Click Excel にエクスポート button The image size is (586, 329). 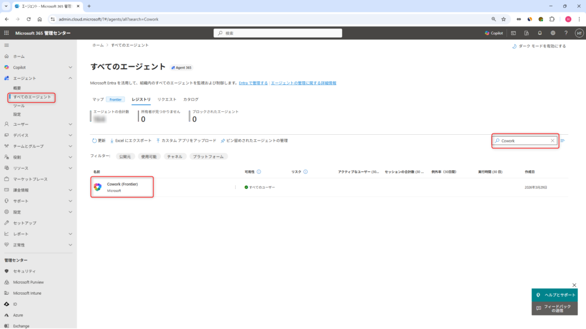pos(131,141)
